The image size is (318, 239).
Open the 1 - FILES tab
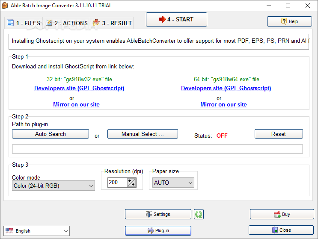(x=24, y=23)
